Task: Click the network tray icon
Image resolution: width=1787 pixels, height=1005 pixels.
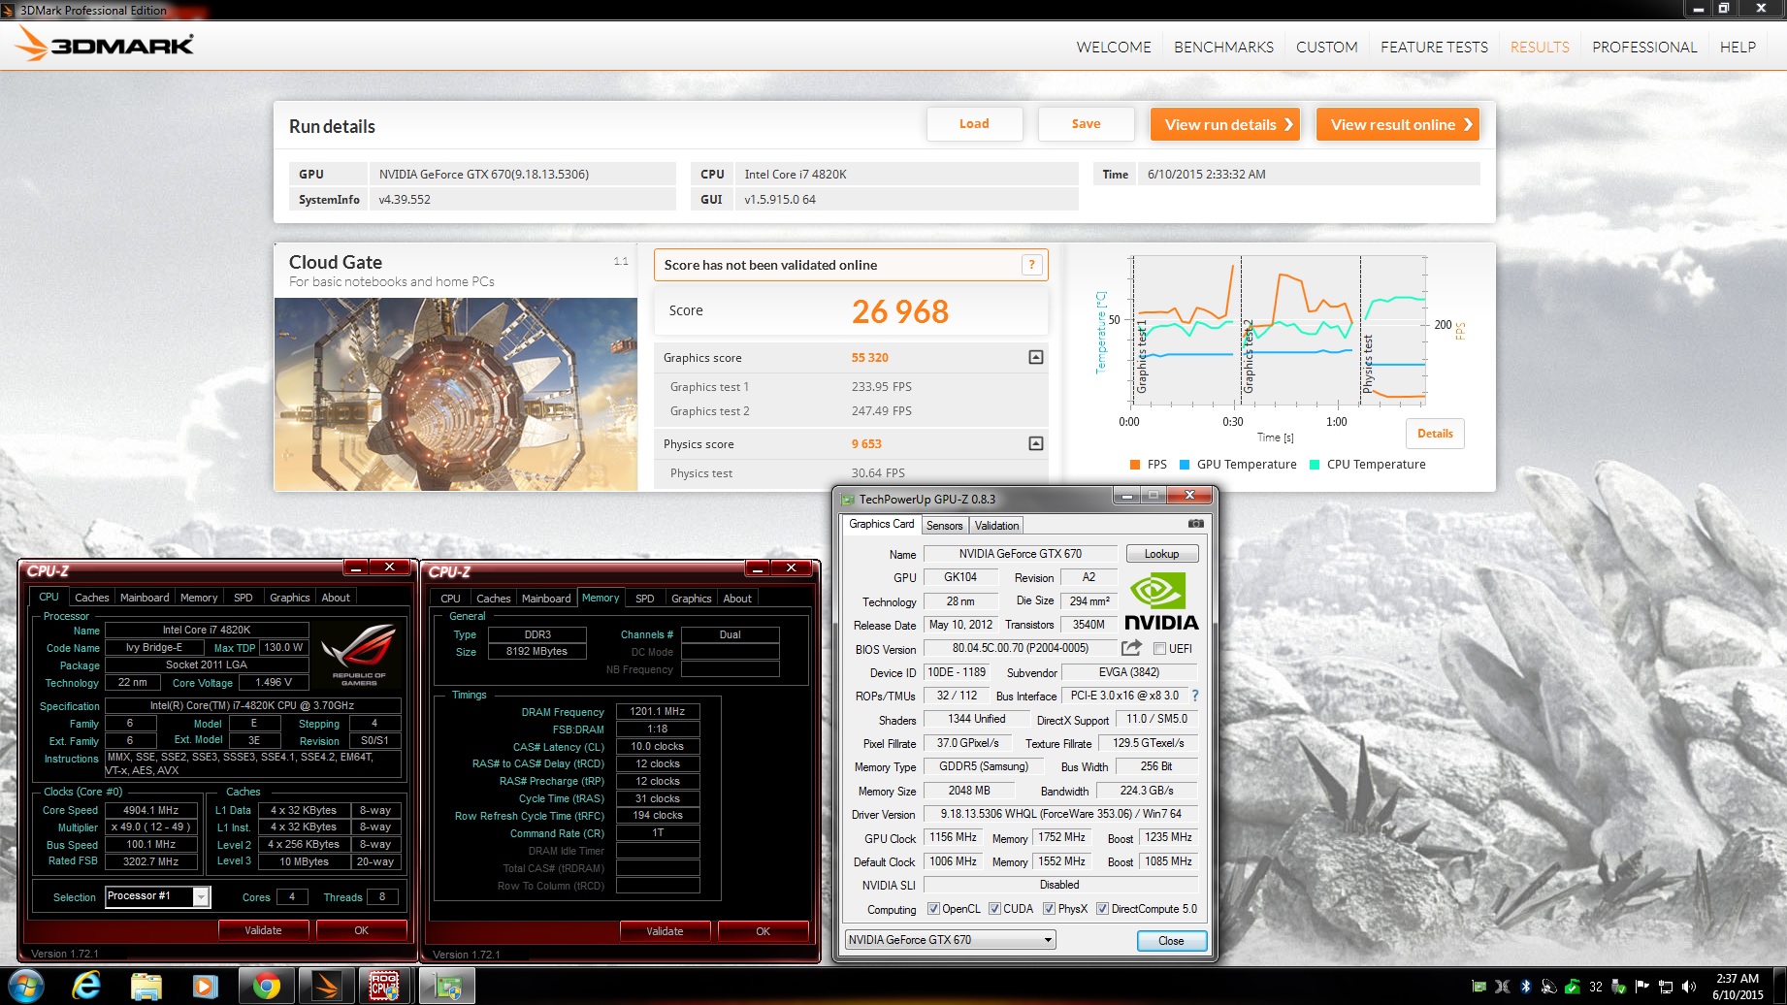Action: pos(1666,987)
